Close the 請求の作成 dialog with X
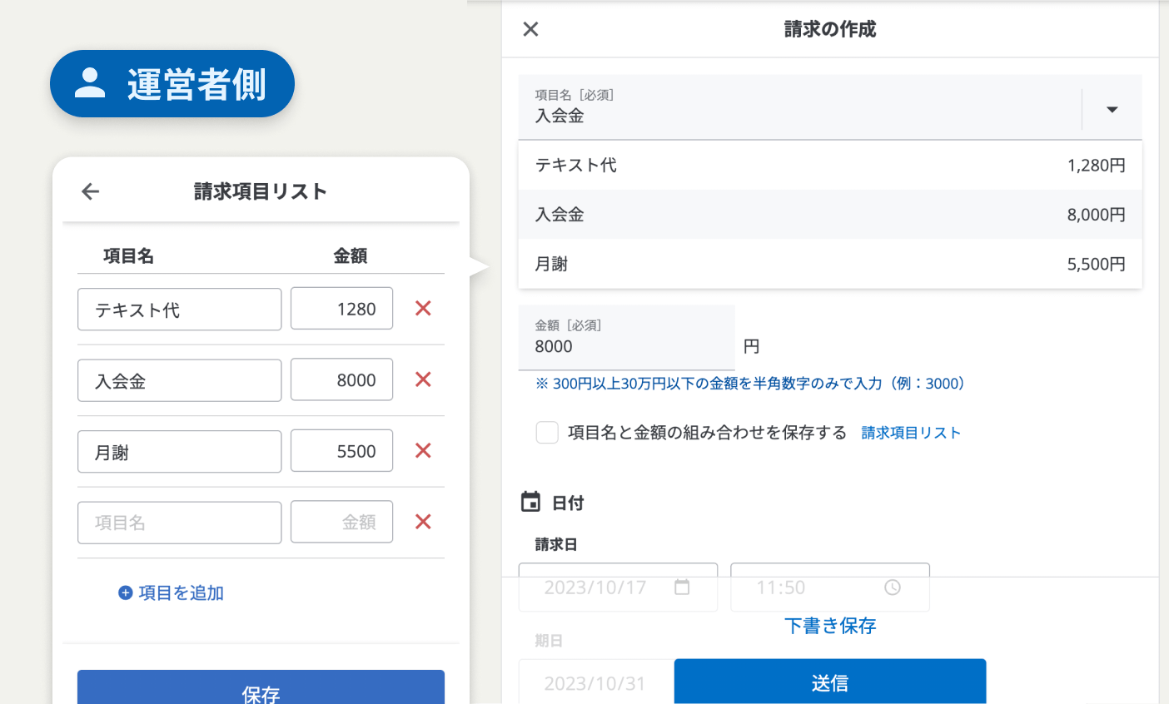The height and width of the screenshot is (704, 1169). pos(530,30)
